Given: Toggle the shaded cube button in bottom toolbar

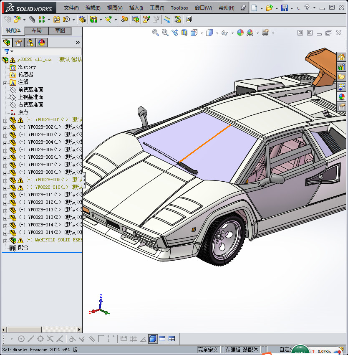Looking at the screenshot, I should (x=153, y=339).
